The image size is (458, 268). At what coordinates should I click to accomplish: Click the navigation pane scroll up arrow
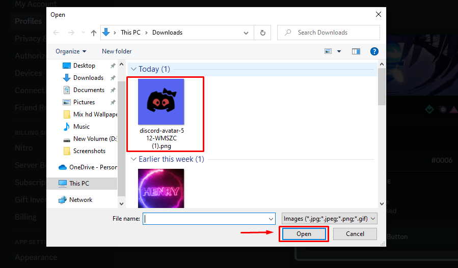click(122, 65)
